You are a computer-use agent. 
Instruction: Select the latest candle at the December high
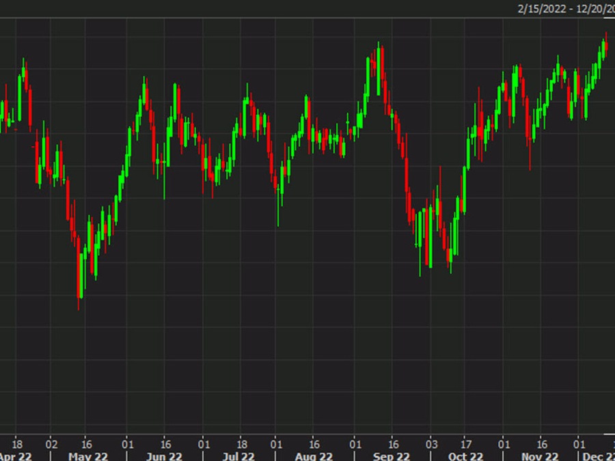pyautogui.click(x=605, y=46)
